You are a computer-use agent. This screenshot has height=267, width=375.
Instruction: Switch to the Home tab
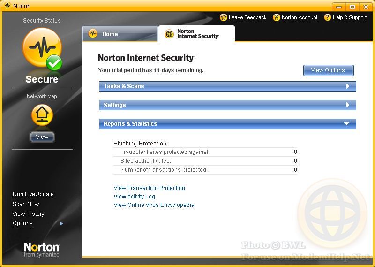coord(120,34)
